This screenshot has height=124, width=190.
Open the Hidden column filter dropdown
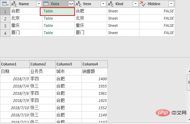pyautogui.click(x=171, y=4)
